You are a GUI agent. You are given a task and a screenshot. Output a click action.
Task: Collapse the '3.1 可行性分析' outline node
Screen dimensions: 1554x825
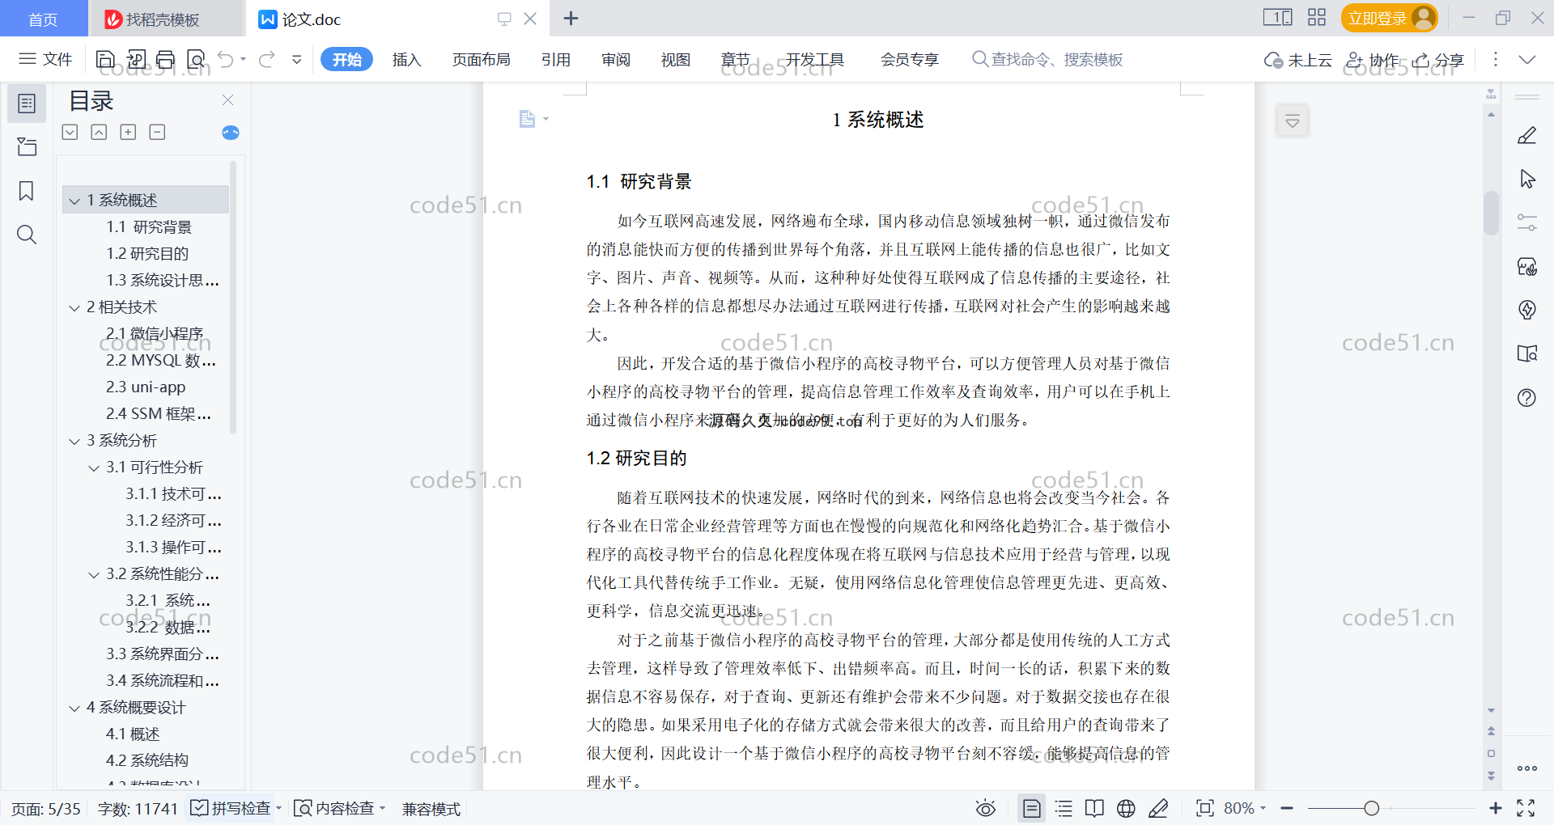coord(94,467)
